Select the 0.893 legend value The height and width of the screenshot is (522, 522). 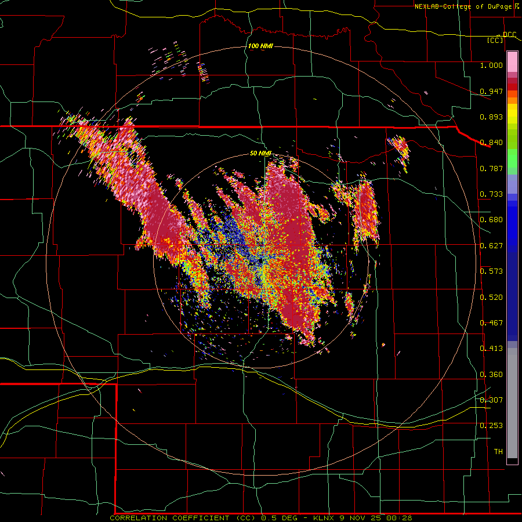tap(491, 117)
